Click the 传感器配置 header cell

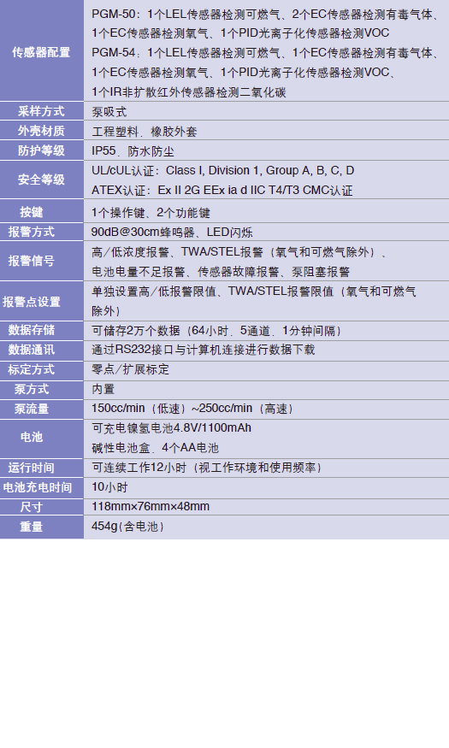click(42, 50)
